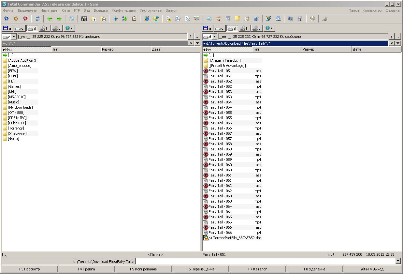Screen dimensions: 403x274
Task: Sort left panel by Дата column
Action: 176,49
